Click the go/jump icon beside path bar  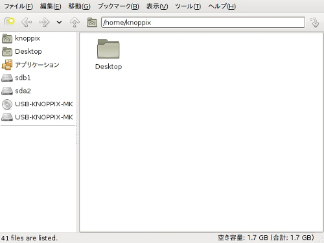pyautogui.click(x=315, y=22)
